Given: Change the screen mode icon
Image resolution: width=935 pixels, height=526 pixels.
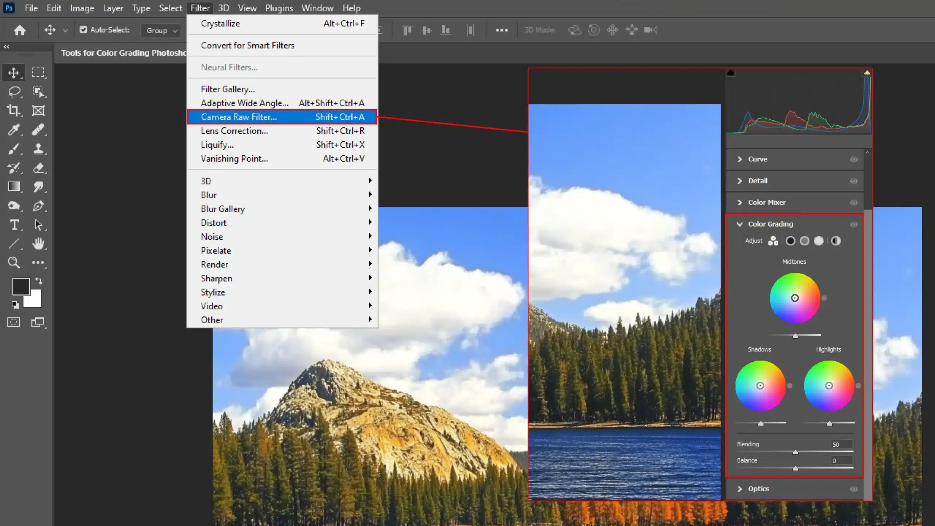Looking at the screenshot, I should click(x=38, y=322).
